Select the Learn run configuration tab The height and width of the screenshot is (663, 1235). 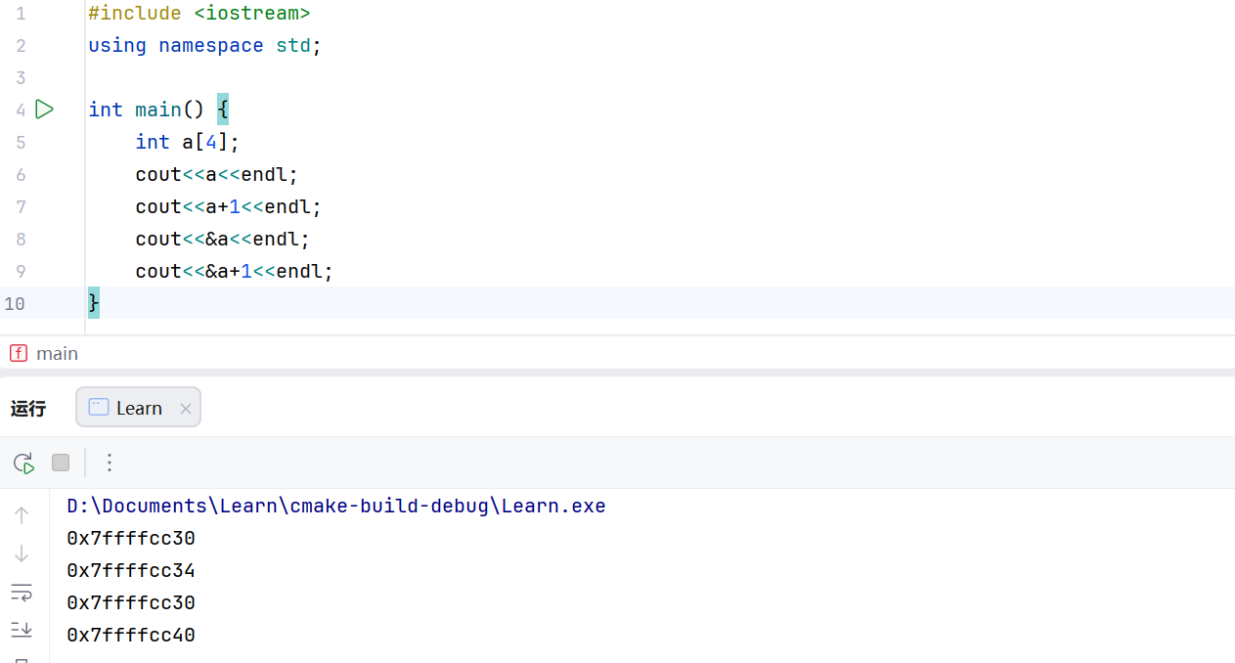(138, 408)
